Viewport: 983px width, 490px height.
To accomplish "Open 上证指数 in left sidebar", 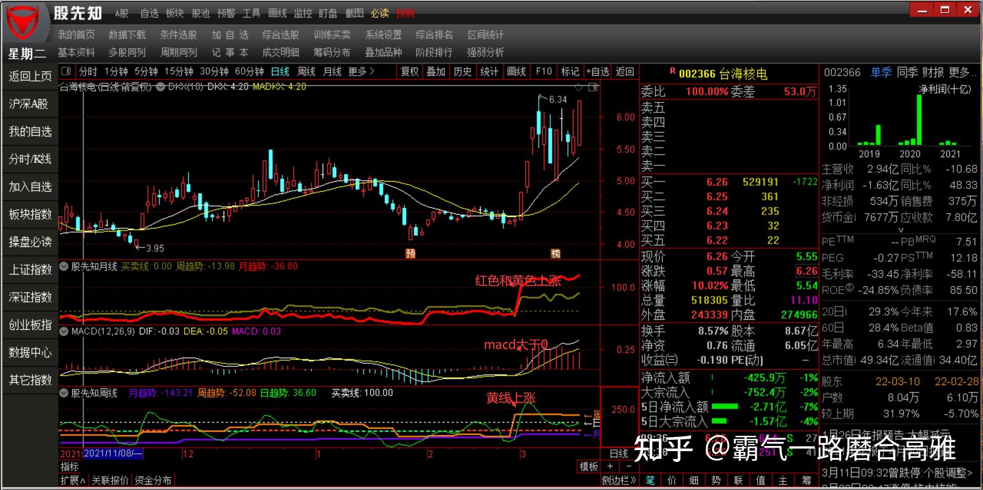I will pos(30,270).
